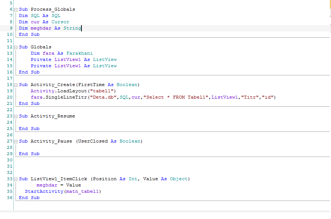Collapse the Globals sub fold marker
This screenshot has height=219, width=331.
(x=16, y=47)
